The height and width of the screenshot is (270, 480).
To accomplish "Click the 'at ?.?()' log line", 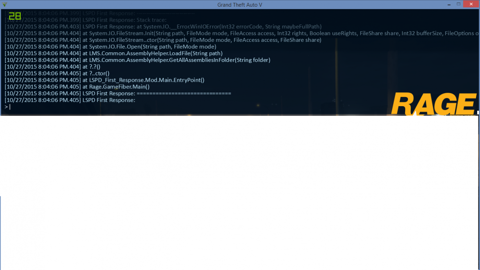I will pyautogui.click(x=52, y=67).
